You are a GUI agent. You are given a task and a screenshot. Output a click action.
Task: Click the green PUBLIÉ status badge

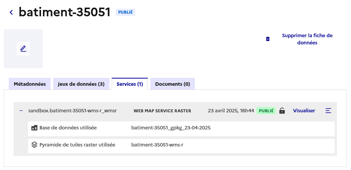click(266, 111)
